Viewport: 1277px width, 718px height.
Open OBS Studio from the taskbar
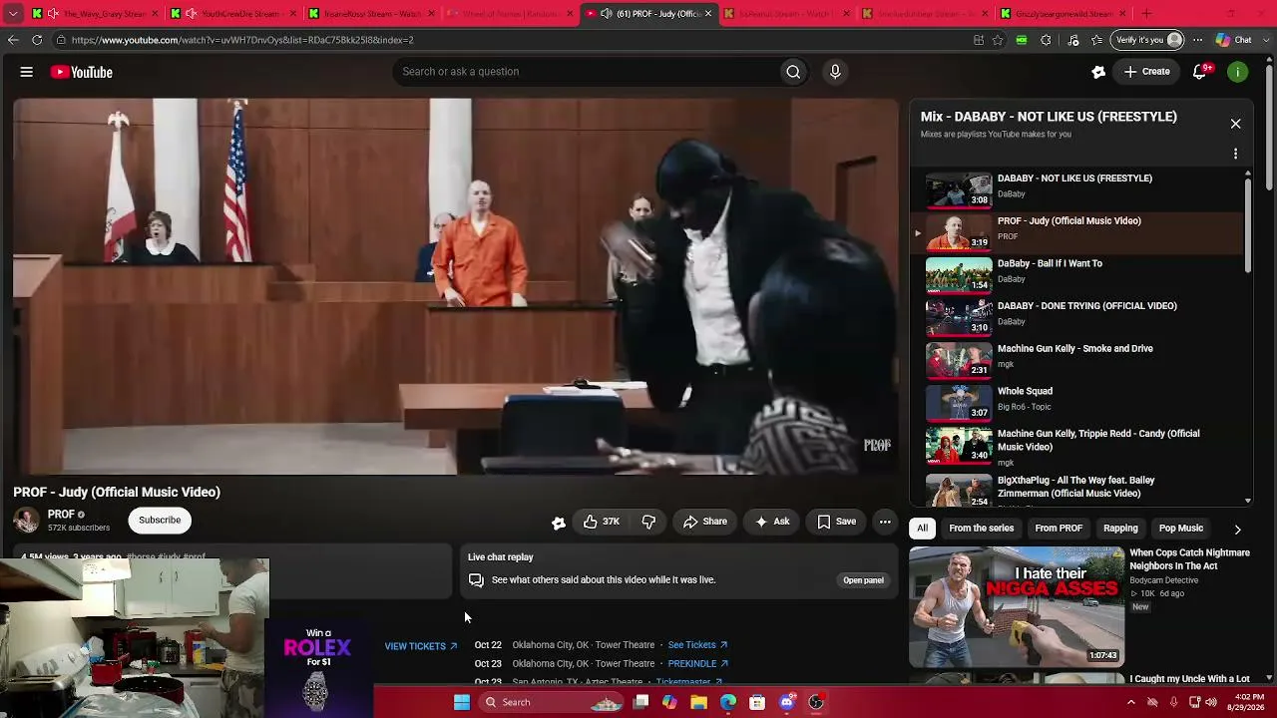(816, 702)
